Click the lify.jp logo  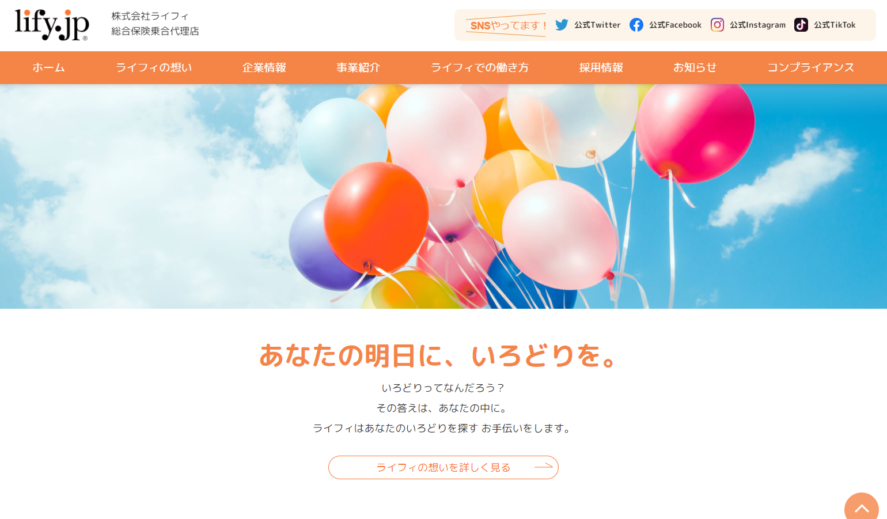coord(52,25)
